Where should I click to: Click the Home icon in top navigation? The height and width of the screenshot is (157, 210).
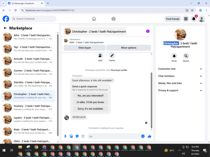[94, 19]
